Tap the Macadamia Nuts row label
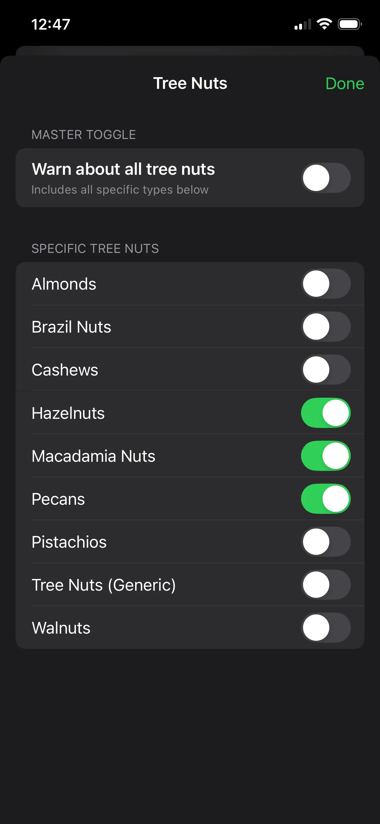The width and height of the screenshot is (380, 824). pyautogui.click(x=94, y=456)
